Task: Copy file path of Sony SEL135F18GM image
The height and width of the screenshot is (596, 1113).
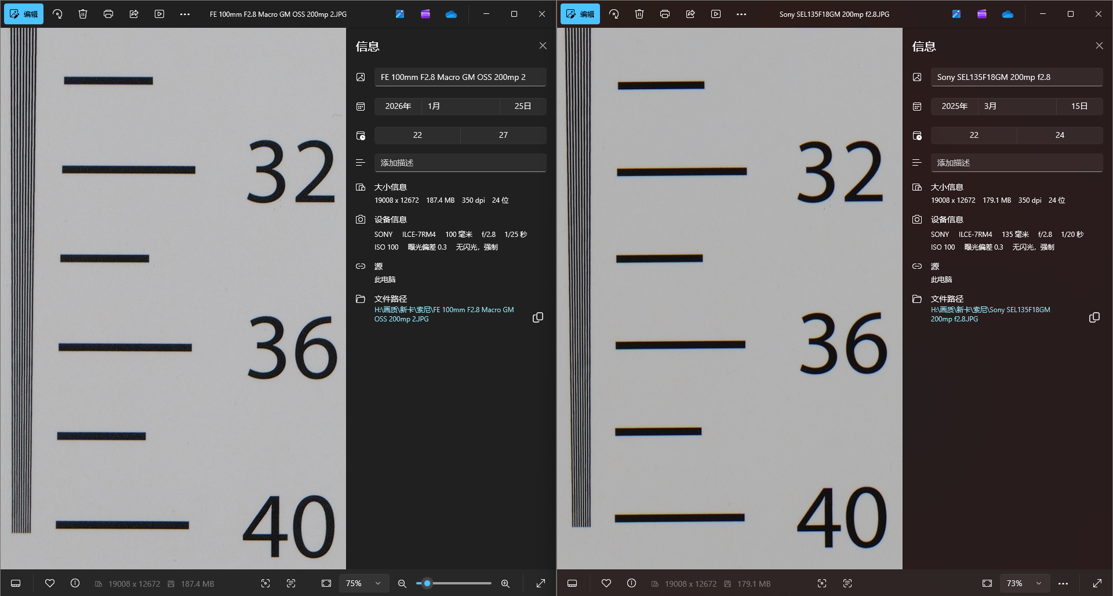Action: (1094, 317)
